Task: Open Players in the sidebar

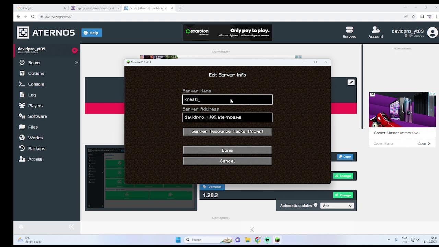Action: [x=35, y=106]
